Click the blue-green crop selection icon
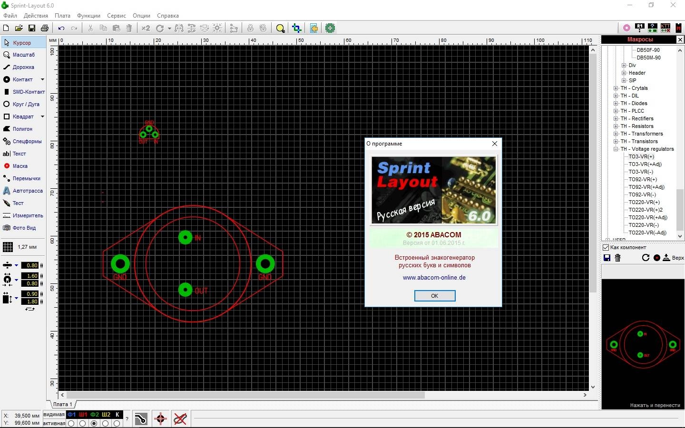The image size is (685, 428). [297, 28]
